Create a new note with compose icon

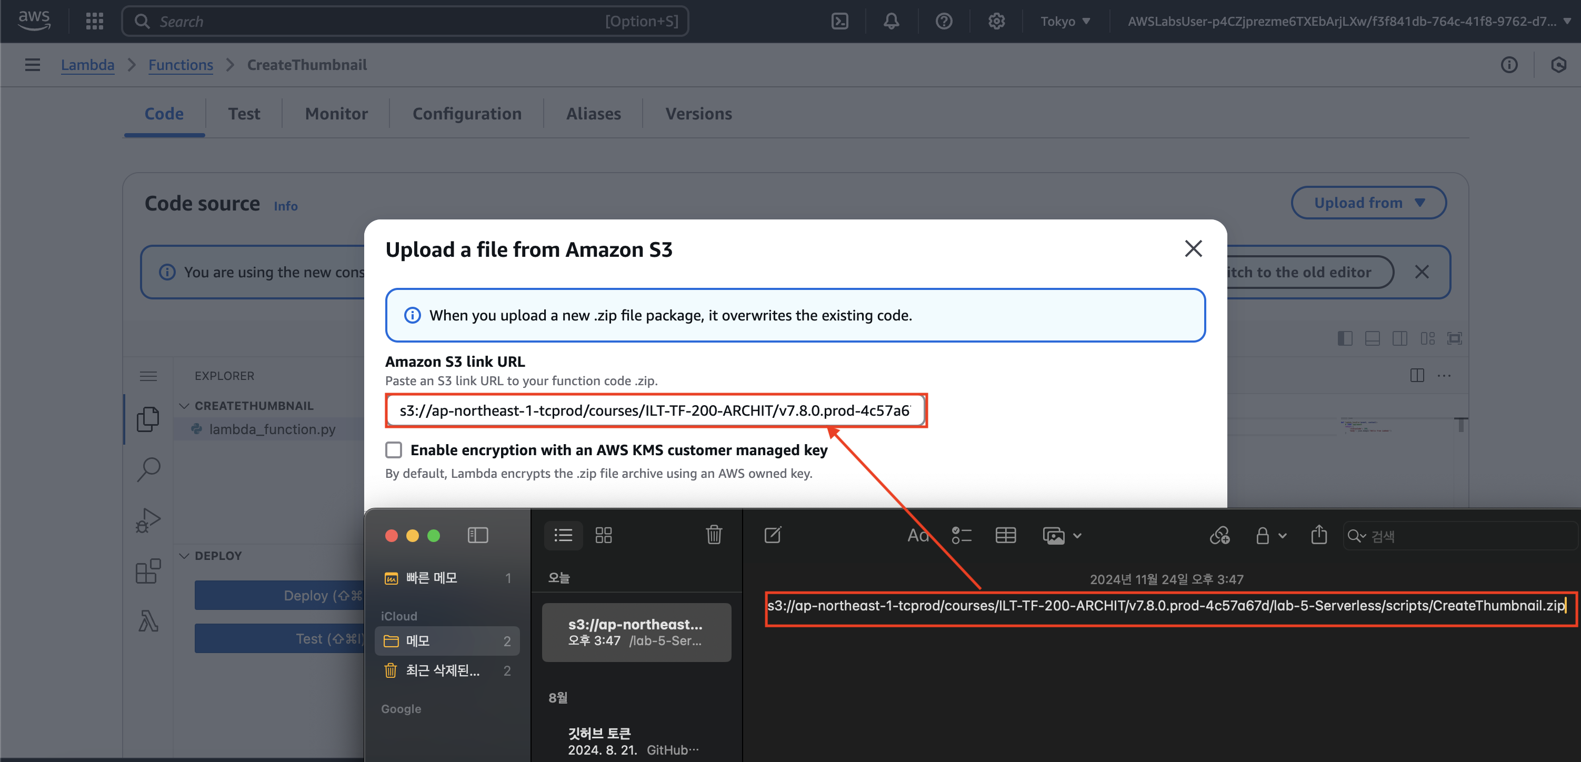point(773,535)
